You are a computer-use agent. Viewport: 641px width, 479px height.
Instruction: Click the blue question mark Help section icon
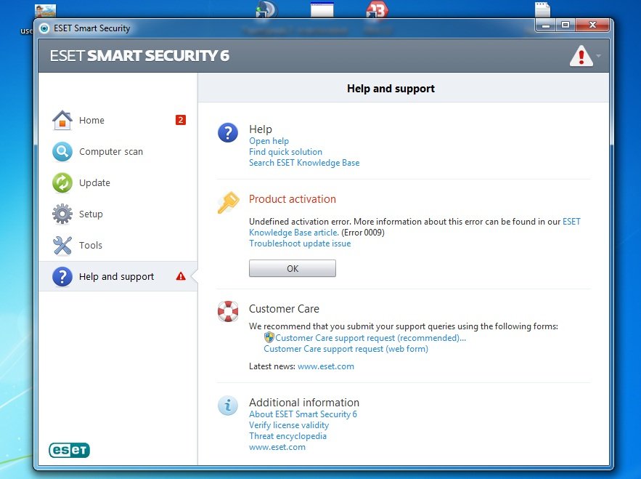(x=228, y=132)
